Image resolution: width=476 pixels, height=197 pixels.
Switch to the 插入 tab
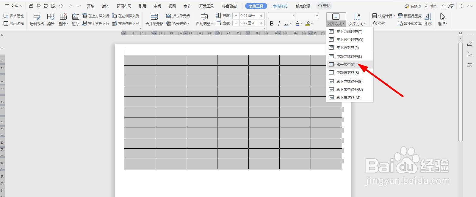[106, 6]
